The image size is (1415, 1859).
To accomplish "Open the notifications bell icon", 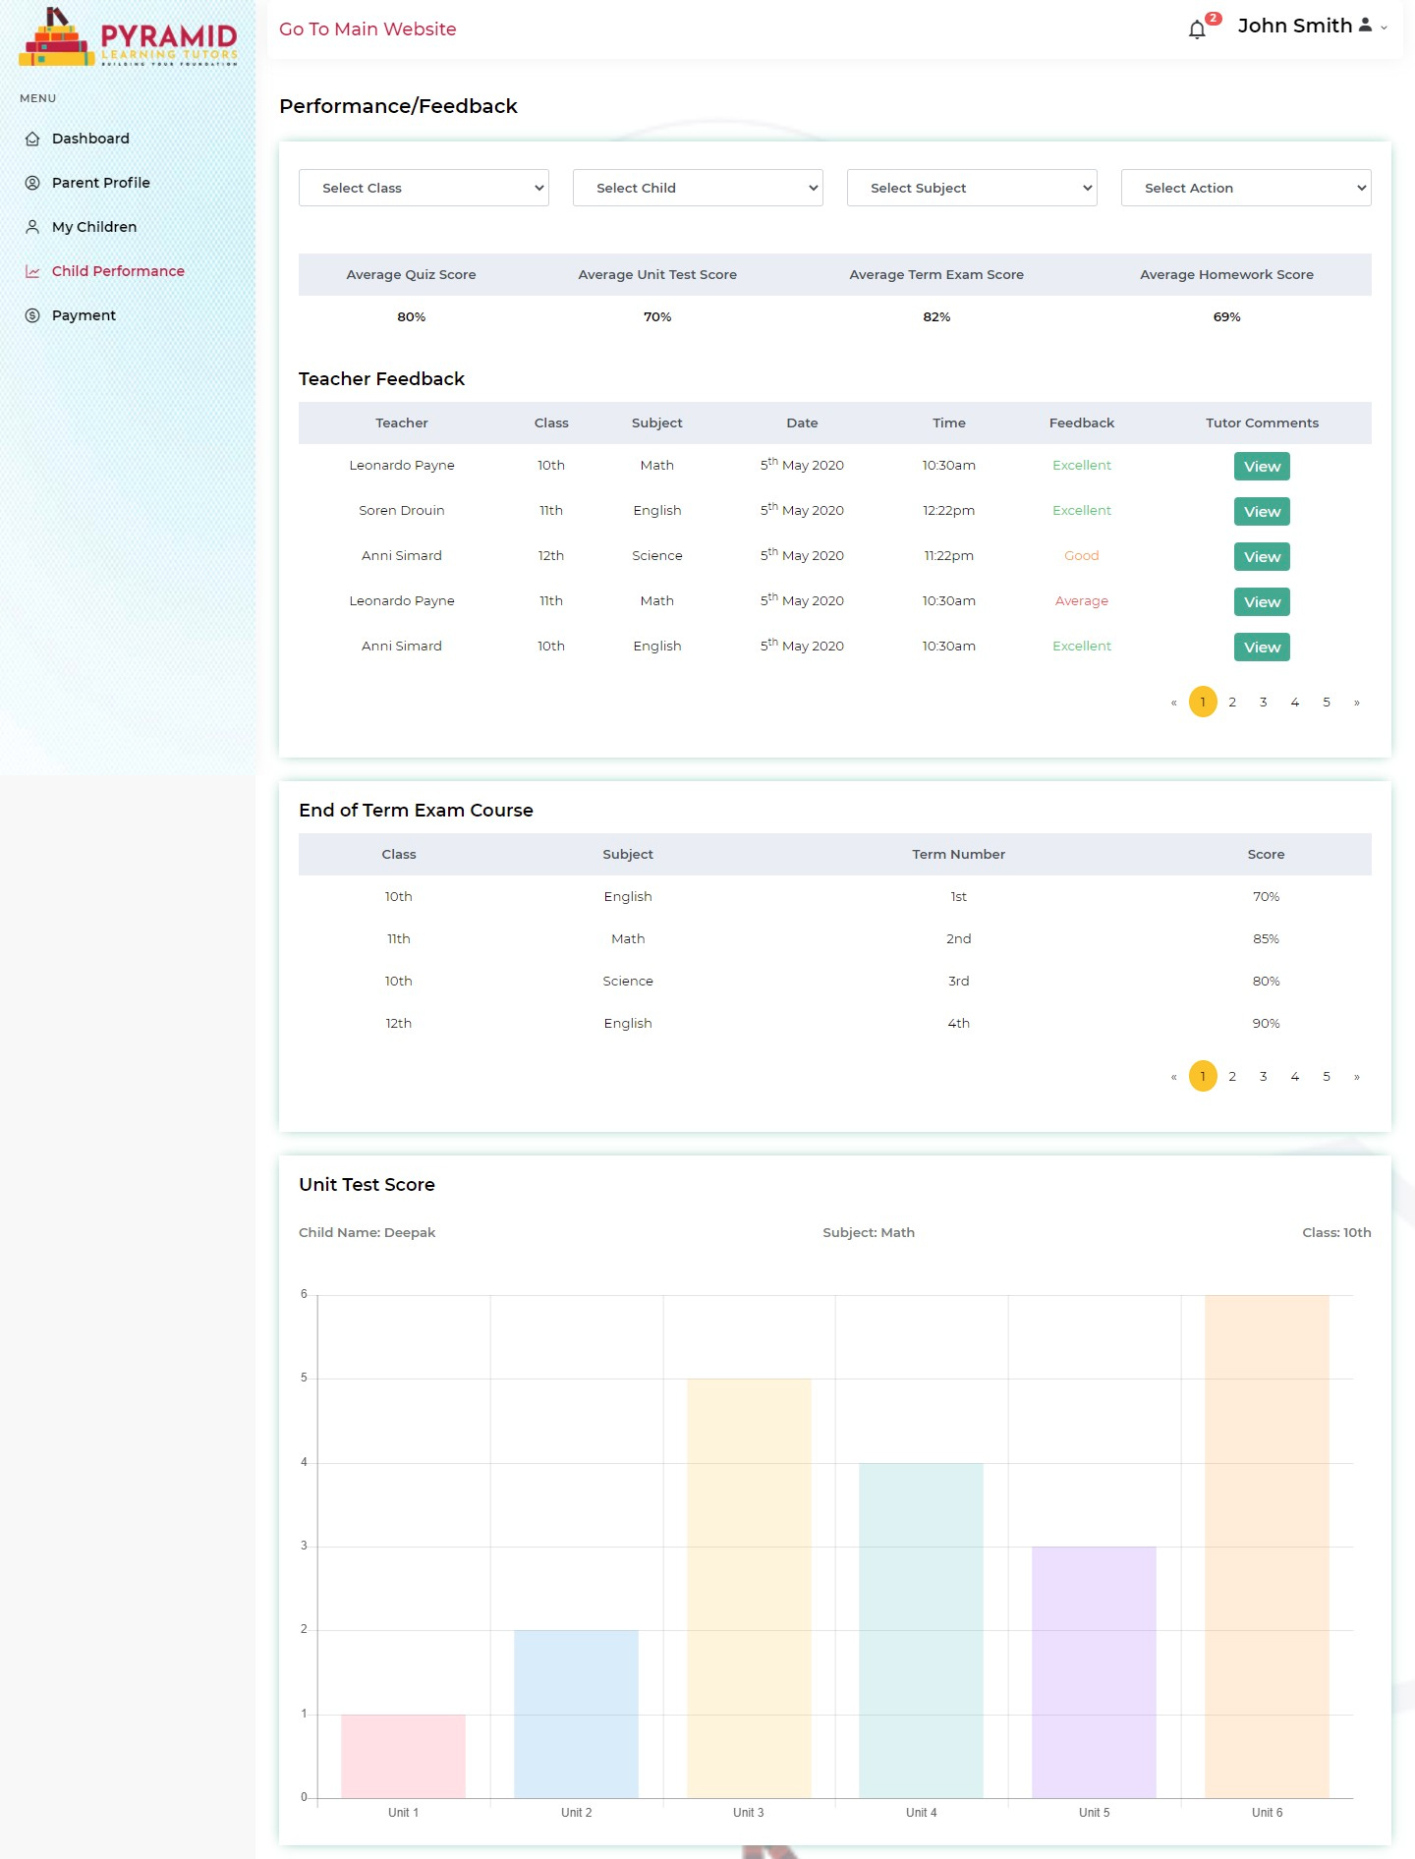I will [1197, 29].
